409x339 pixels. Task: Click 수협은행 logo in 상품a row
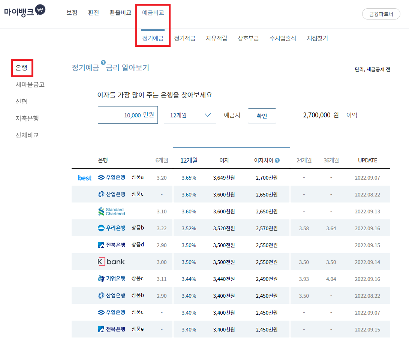(111, 177)
